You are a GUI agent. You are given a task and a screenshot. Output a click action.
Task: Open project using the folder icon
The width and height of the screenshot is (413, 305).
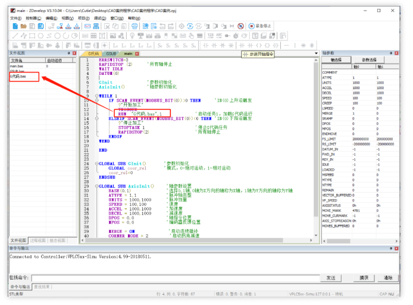23,26
